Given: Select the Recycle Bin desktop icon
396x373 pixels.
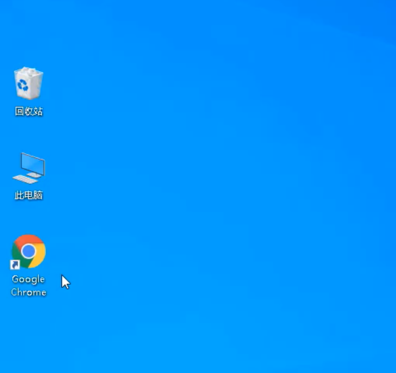Looking at the screenshot, I should (28, 83).
